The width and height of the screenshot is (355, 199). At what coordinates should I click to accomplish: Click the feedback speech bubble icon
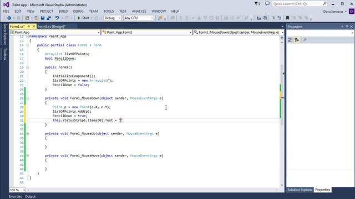click(x=267, y=4)
